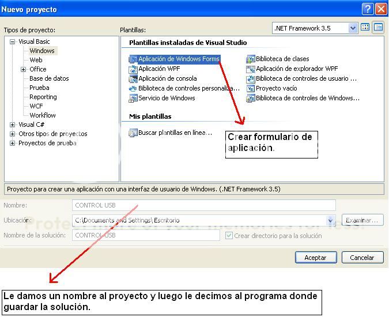Expand the Visual C# tree node
This screenshot has height=317, width=389.
tap(12, 124)
